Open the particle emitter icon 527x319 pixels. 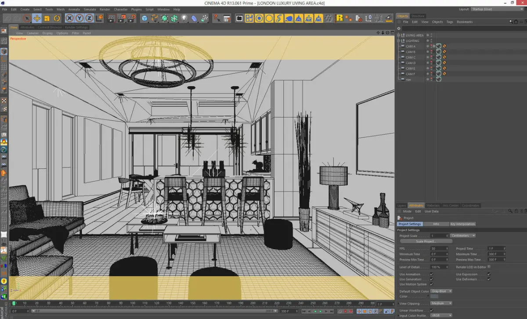click(x=204, y=18)
